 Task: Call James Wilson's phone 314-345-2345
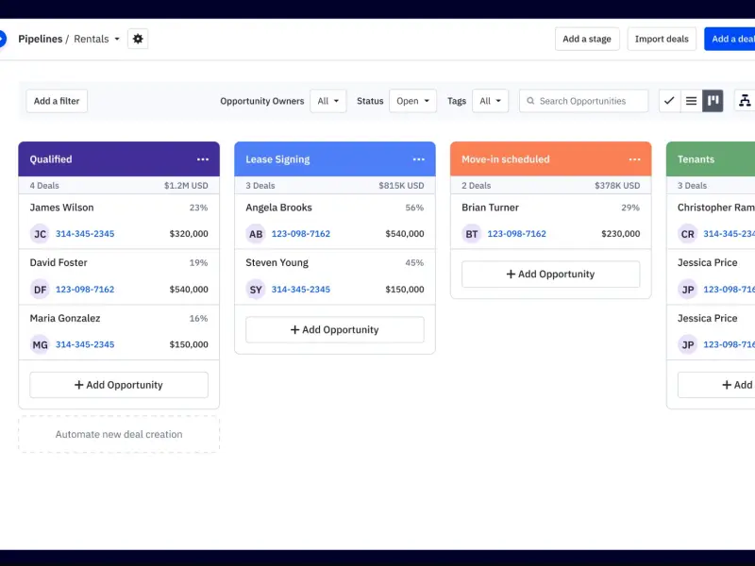click(85, 234)
